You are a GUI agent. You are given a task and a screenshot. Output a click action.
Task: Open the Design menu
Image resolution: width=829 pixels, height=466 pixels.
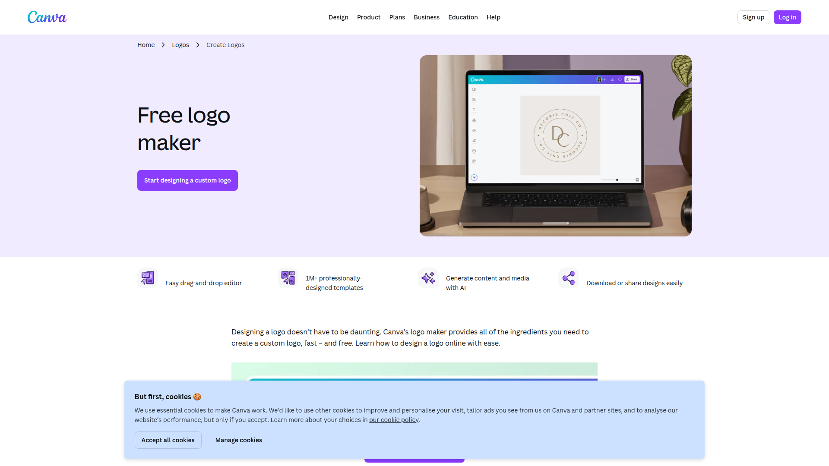point(339,17)
